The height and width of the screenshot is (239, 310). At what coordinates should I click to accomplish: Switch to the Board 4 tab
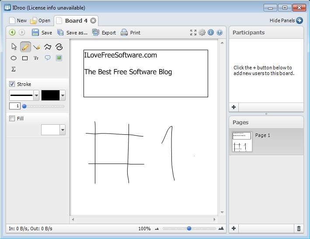[76, 20]
